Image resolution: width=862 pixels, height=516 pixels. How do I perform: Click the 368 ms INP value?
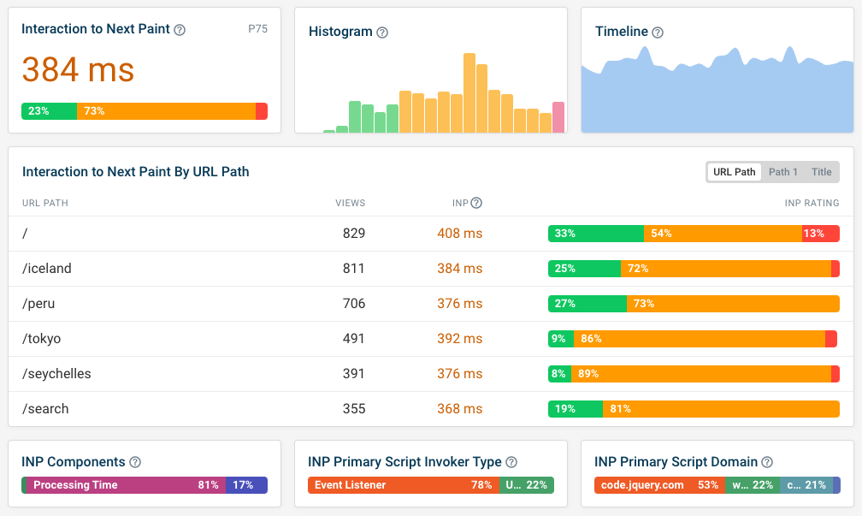[459, 409]
